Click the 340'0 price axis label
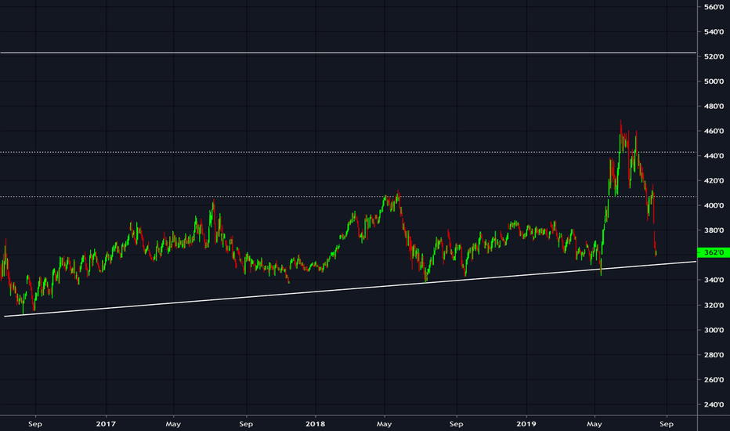Screen dimensions: 730x431 [x=714, y=280]
